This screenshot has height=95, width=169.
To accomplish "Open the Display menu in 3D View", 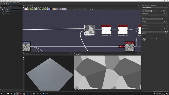I will point(42,55).
